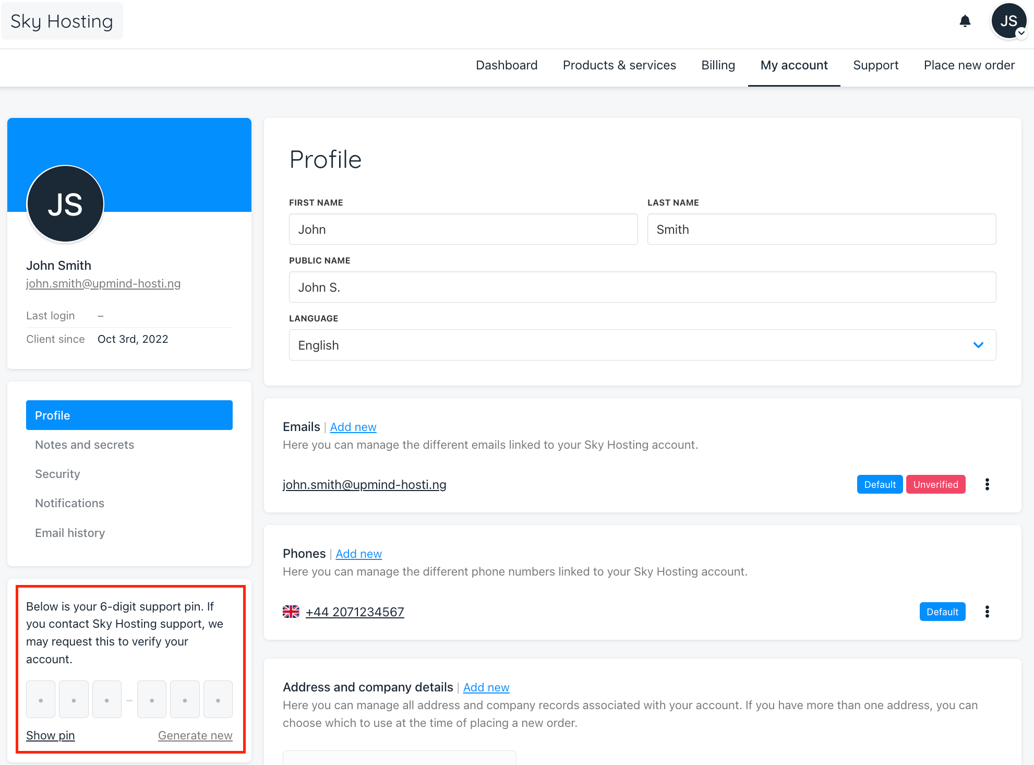1034x765 pixels.
Task: Click Generate new pin link
Action: pyautogui.click(x=195, y=735)
